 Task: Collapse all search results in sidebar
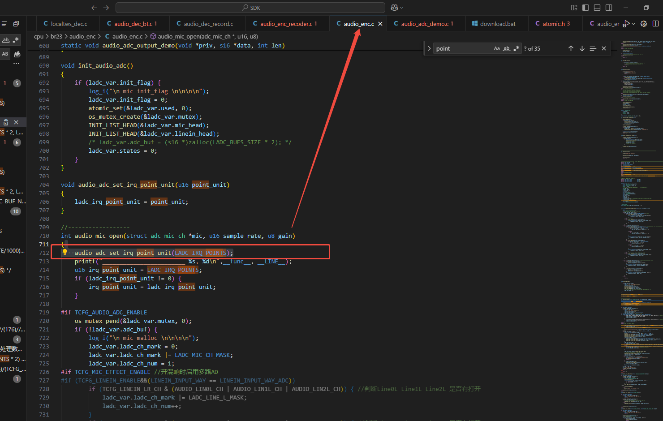coord(16,24)
